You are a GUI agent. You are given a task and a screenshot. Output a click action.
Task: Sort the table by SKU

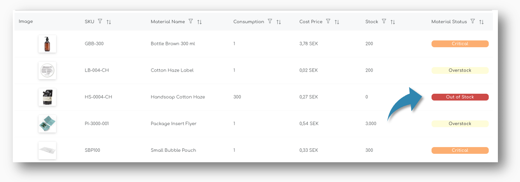click(109, 22)
